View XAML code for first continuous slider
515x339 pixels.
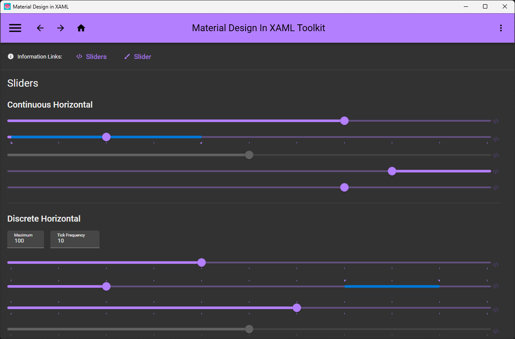point(496,121)
